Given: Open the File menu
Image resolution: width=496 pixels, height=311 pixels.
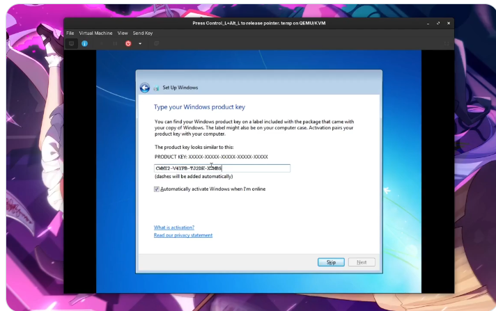Looking at the screenshot, I should tap(70, 33).
